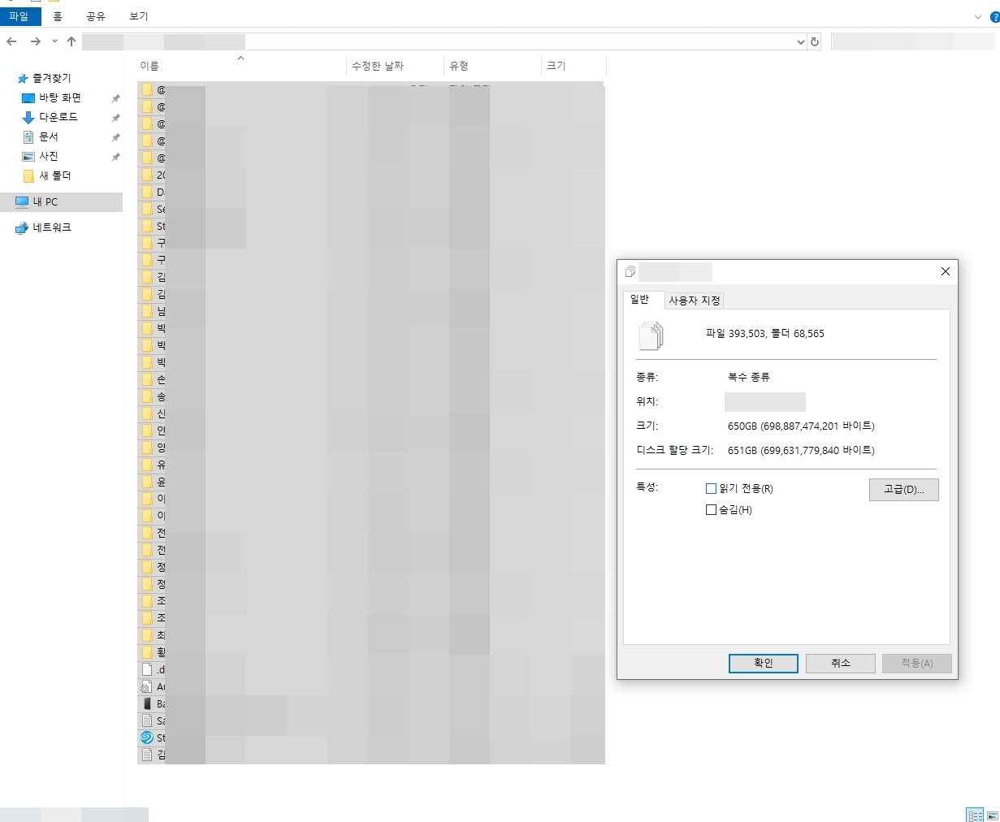Switch to 사용자 지정 tab
This screenshot has height=822, width=1000.
[x=695, y=301]
